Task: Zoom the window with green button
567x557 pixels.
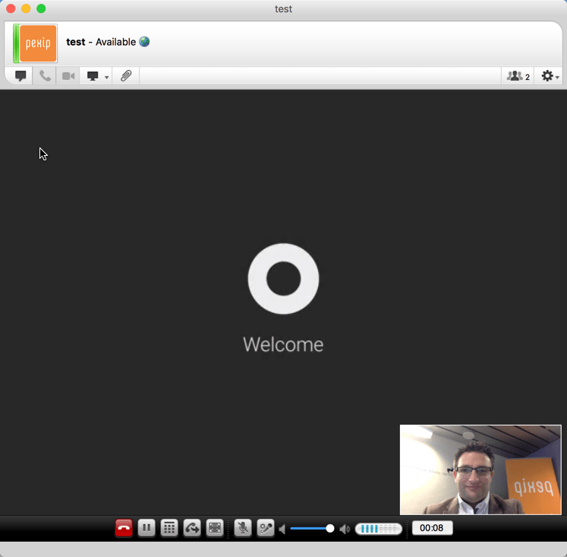Action: click(x=41, y=8)
